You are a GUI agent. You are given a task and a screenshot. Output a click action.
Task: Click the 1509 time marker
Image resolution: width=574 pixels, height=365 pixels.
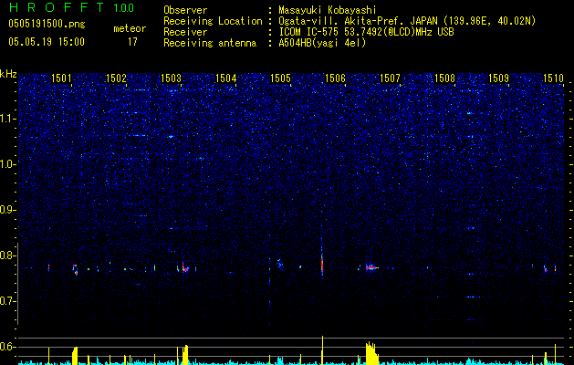[x=499, y=78]
